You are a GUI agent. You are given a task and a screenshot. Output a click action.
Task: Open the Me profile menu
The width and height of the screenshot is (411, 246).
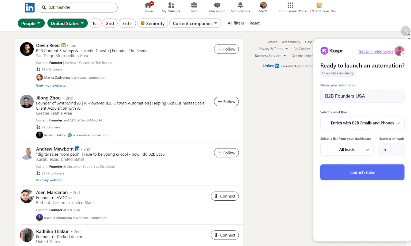[263, 7]
